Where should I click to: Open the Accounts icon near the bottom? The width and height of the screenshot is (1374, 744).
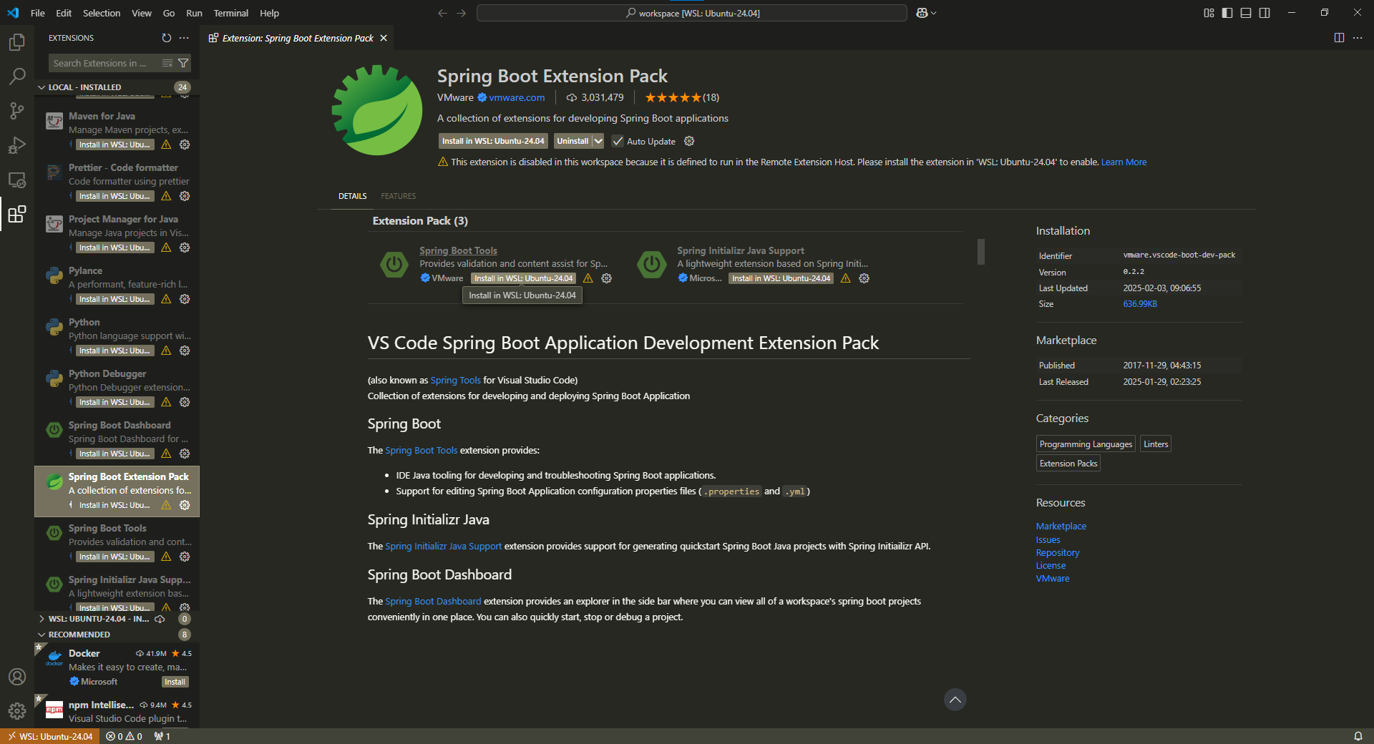pyautogui.click(x=17, y=677)
